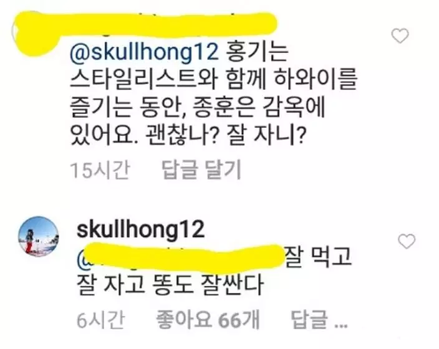
Task: Click the 6시간 timestamp
Action: point(100,320)
